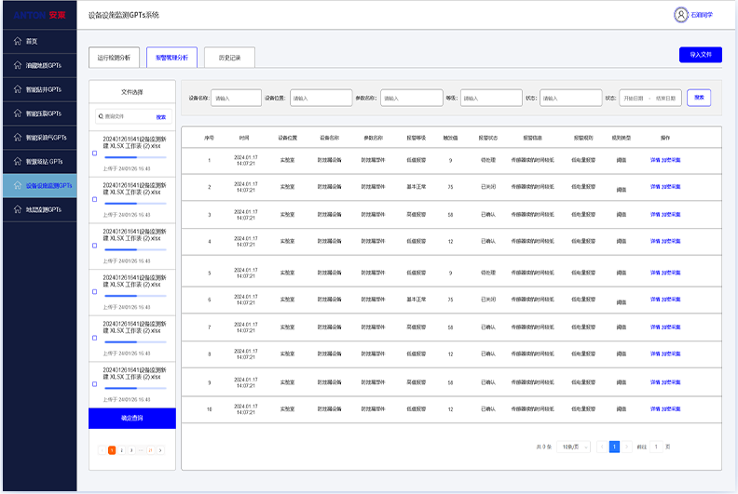Click 报警等级 column header

pos(417,138)
